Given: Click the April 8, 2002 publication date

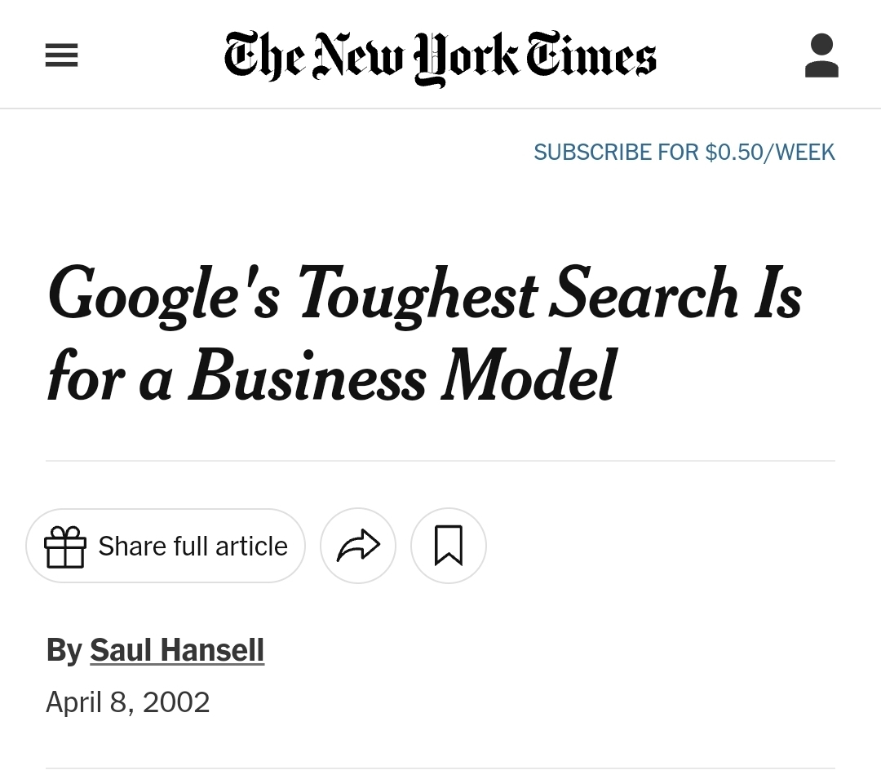Looking at the screenshot, I should point(127,702).
